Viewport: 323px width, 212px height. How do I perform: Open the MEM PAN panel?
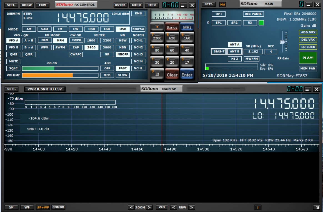click(x=308, y=68)
